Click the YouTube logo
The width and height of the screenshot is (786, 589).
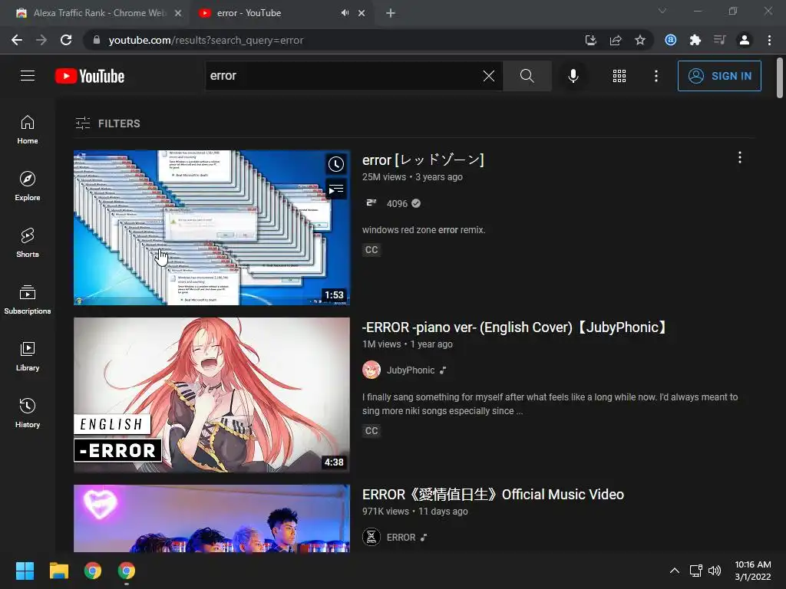click(90, 76)
